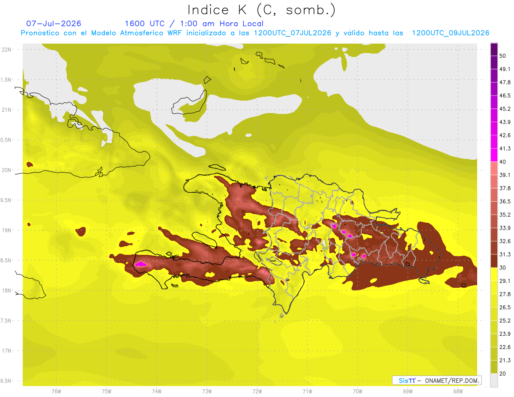
Task: Click the title 'Indice K (C, somb.)'
Action: pos(262,10)
